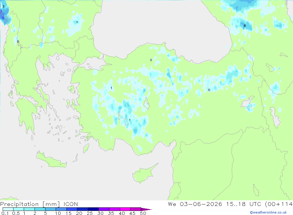Screen dimensions: 293x215
Task: Click legend tick label '25'
Action: click(90, 213)
